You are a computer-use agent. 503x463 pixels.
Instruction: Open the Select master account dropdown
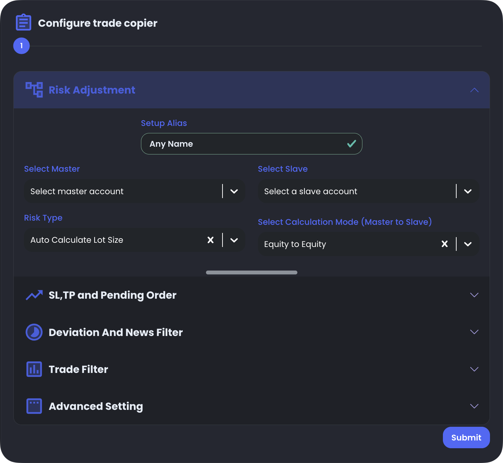pyautogui.click(x=234, y=191)
